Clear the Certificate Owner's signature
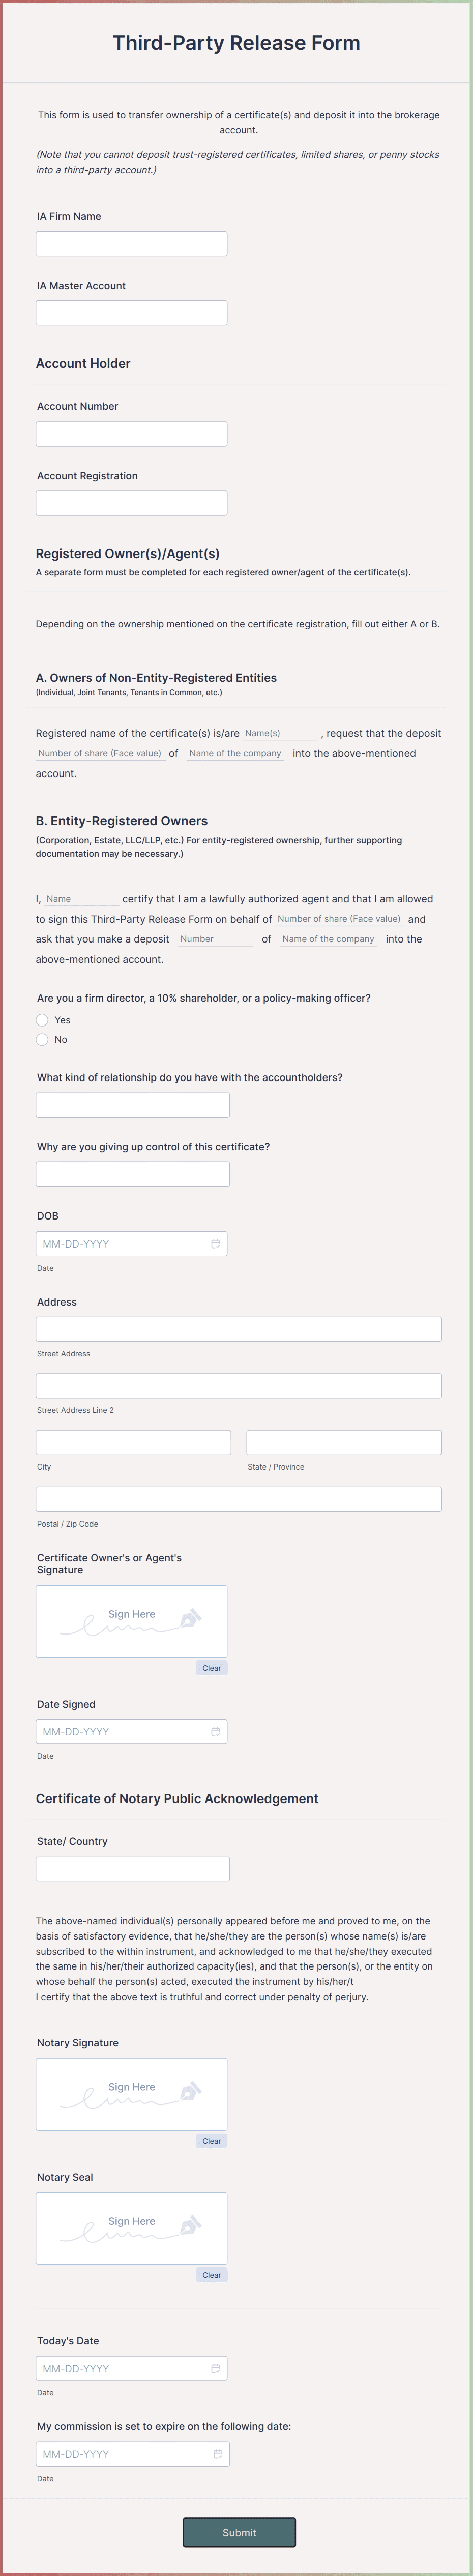This screenshot has width=473, height=2576. 211,1667
